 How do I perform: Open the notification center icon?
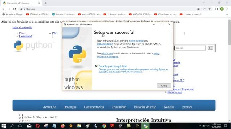(x=225, y=126)
